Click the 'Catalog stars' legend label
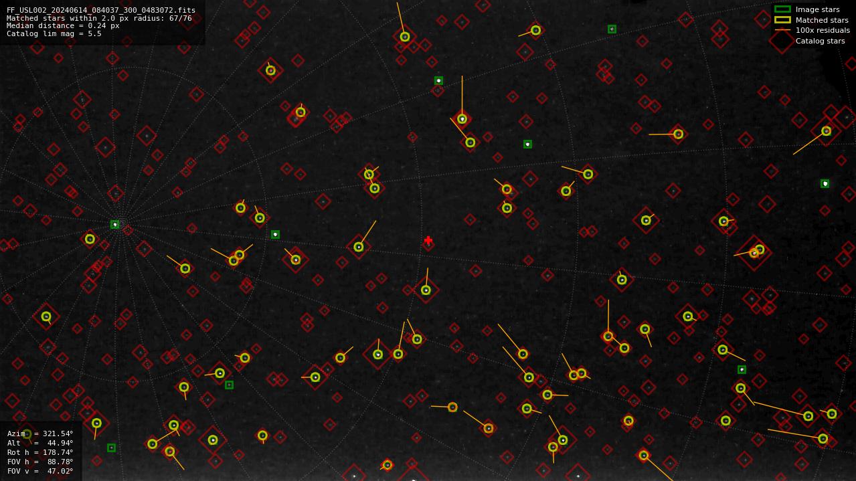 click(x=820, y=41)
